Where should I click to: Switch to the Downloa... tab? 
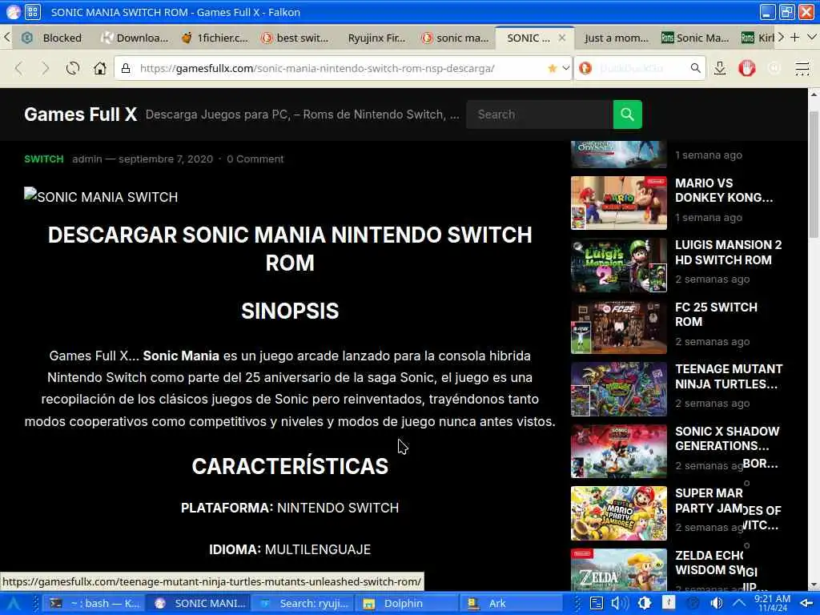point(135,38)
